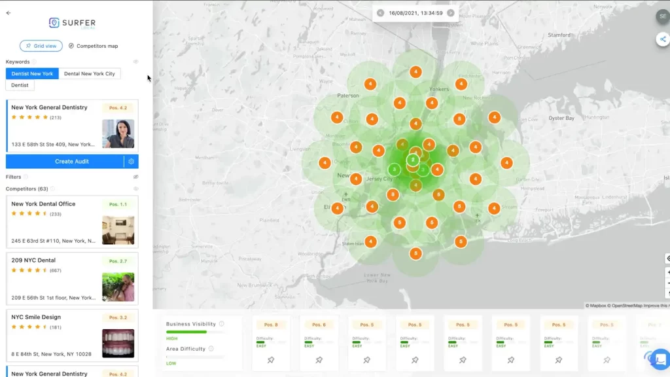Toggle keywords visibility with the eye icon
The image size is (670, 377).
click(135, 62)
